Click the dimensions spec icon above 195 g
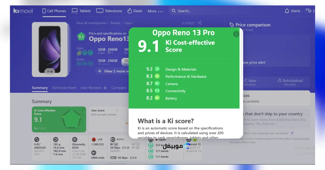 (x=56, y=139)
